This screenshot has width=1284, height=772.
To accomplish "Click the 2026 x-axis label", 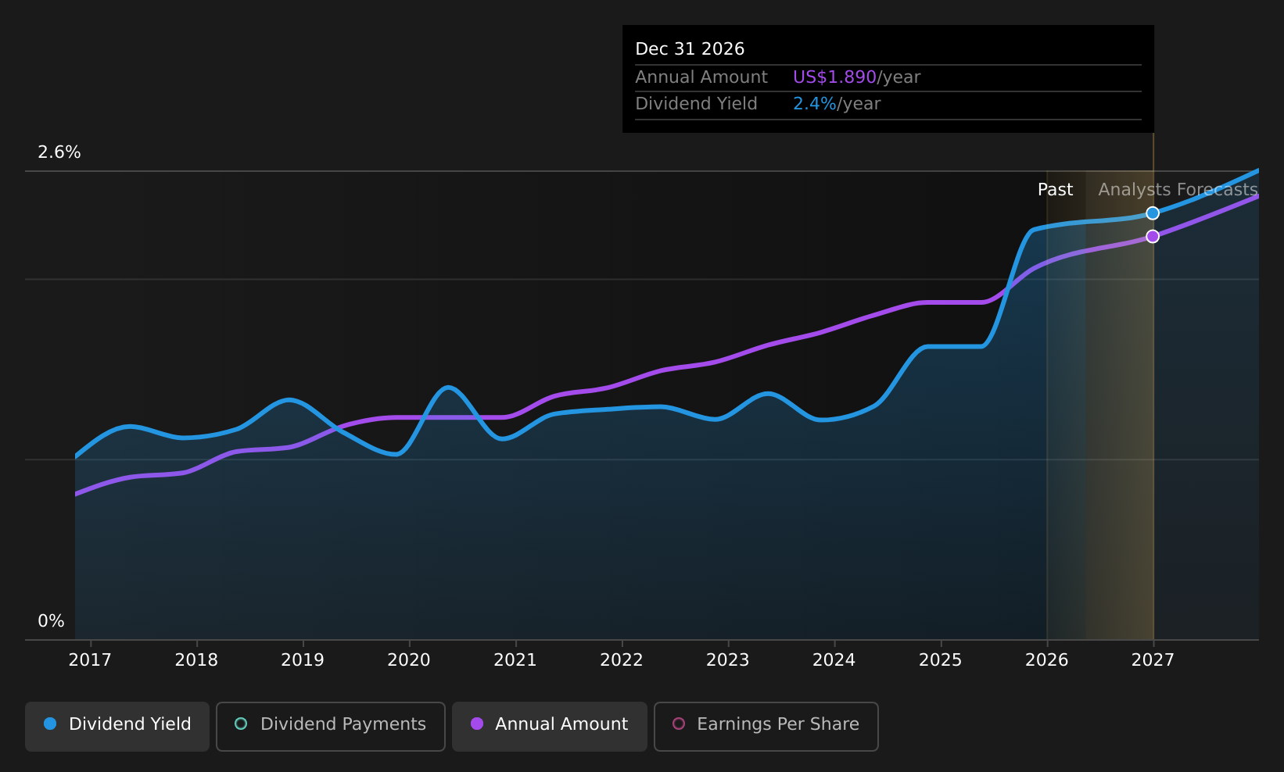I will (1047, 660).
